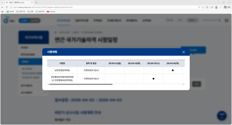Click the 종목 및 등급 column header
Viewport: 232px width, 125px height.
point(91,63)
